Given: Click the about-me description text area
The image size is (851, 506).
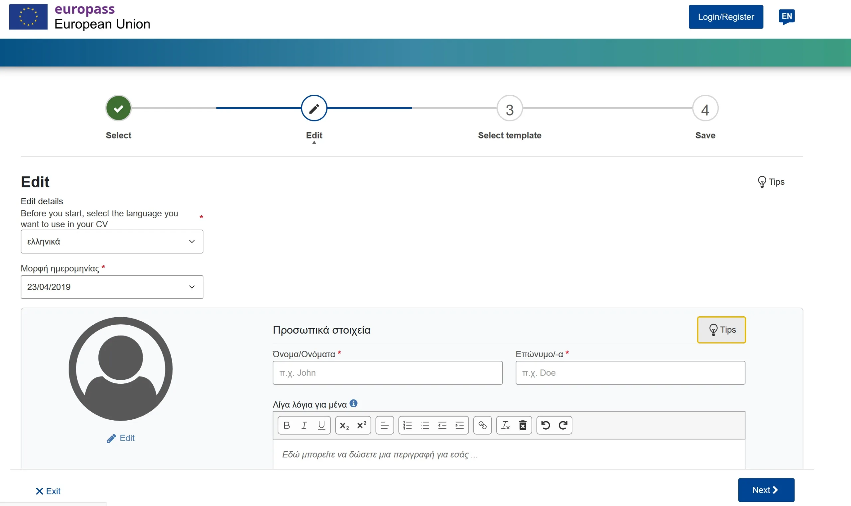Looking at the screenshot, I should 509,454.
